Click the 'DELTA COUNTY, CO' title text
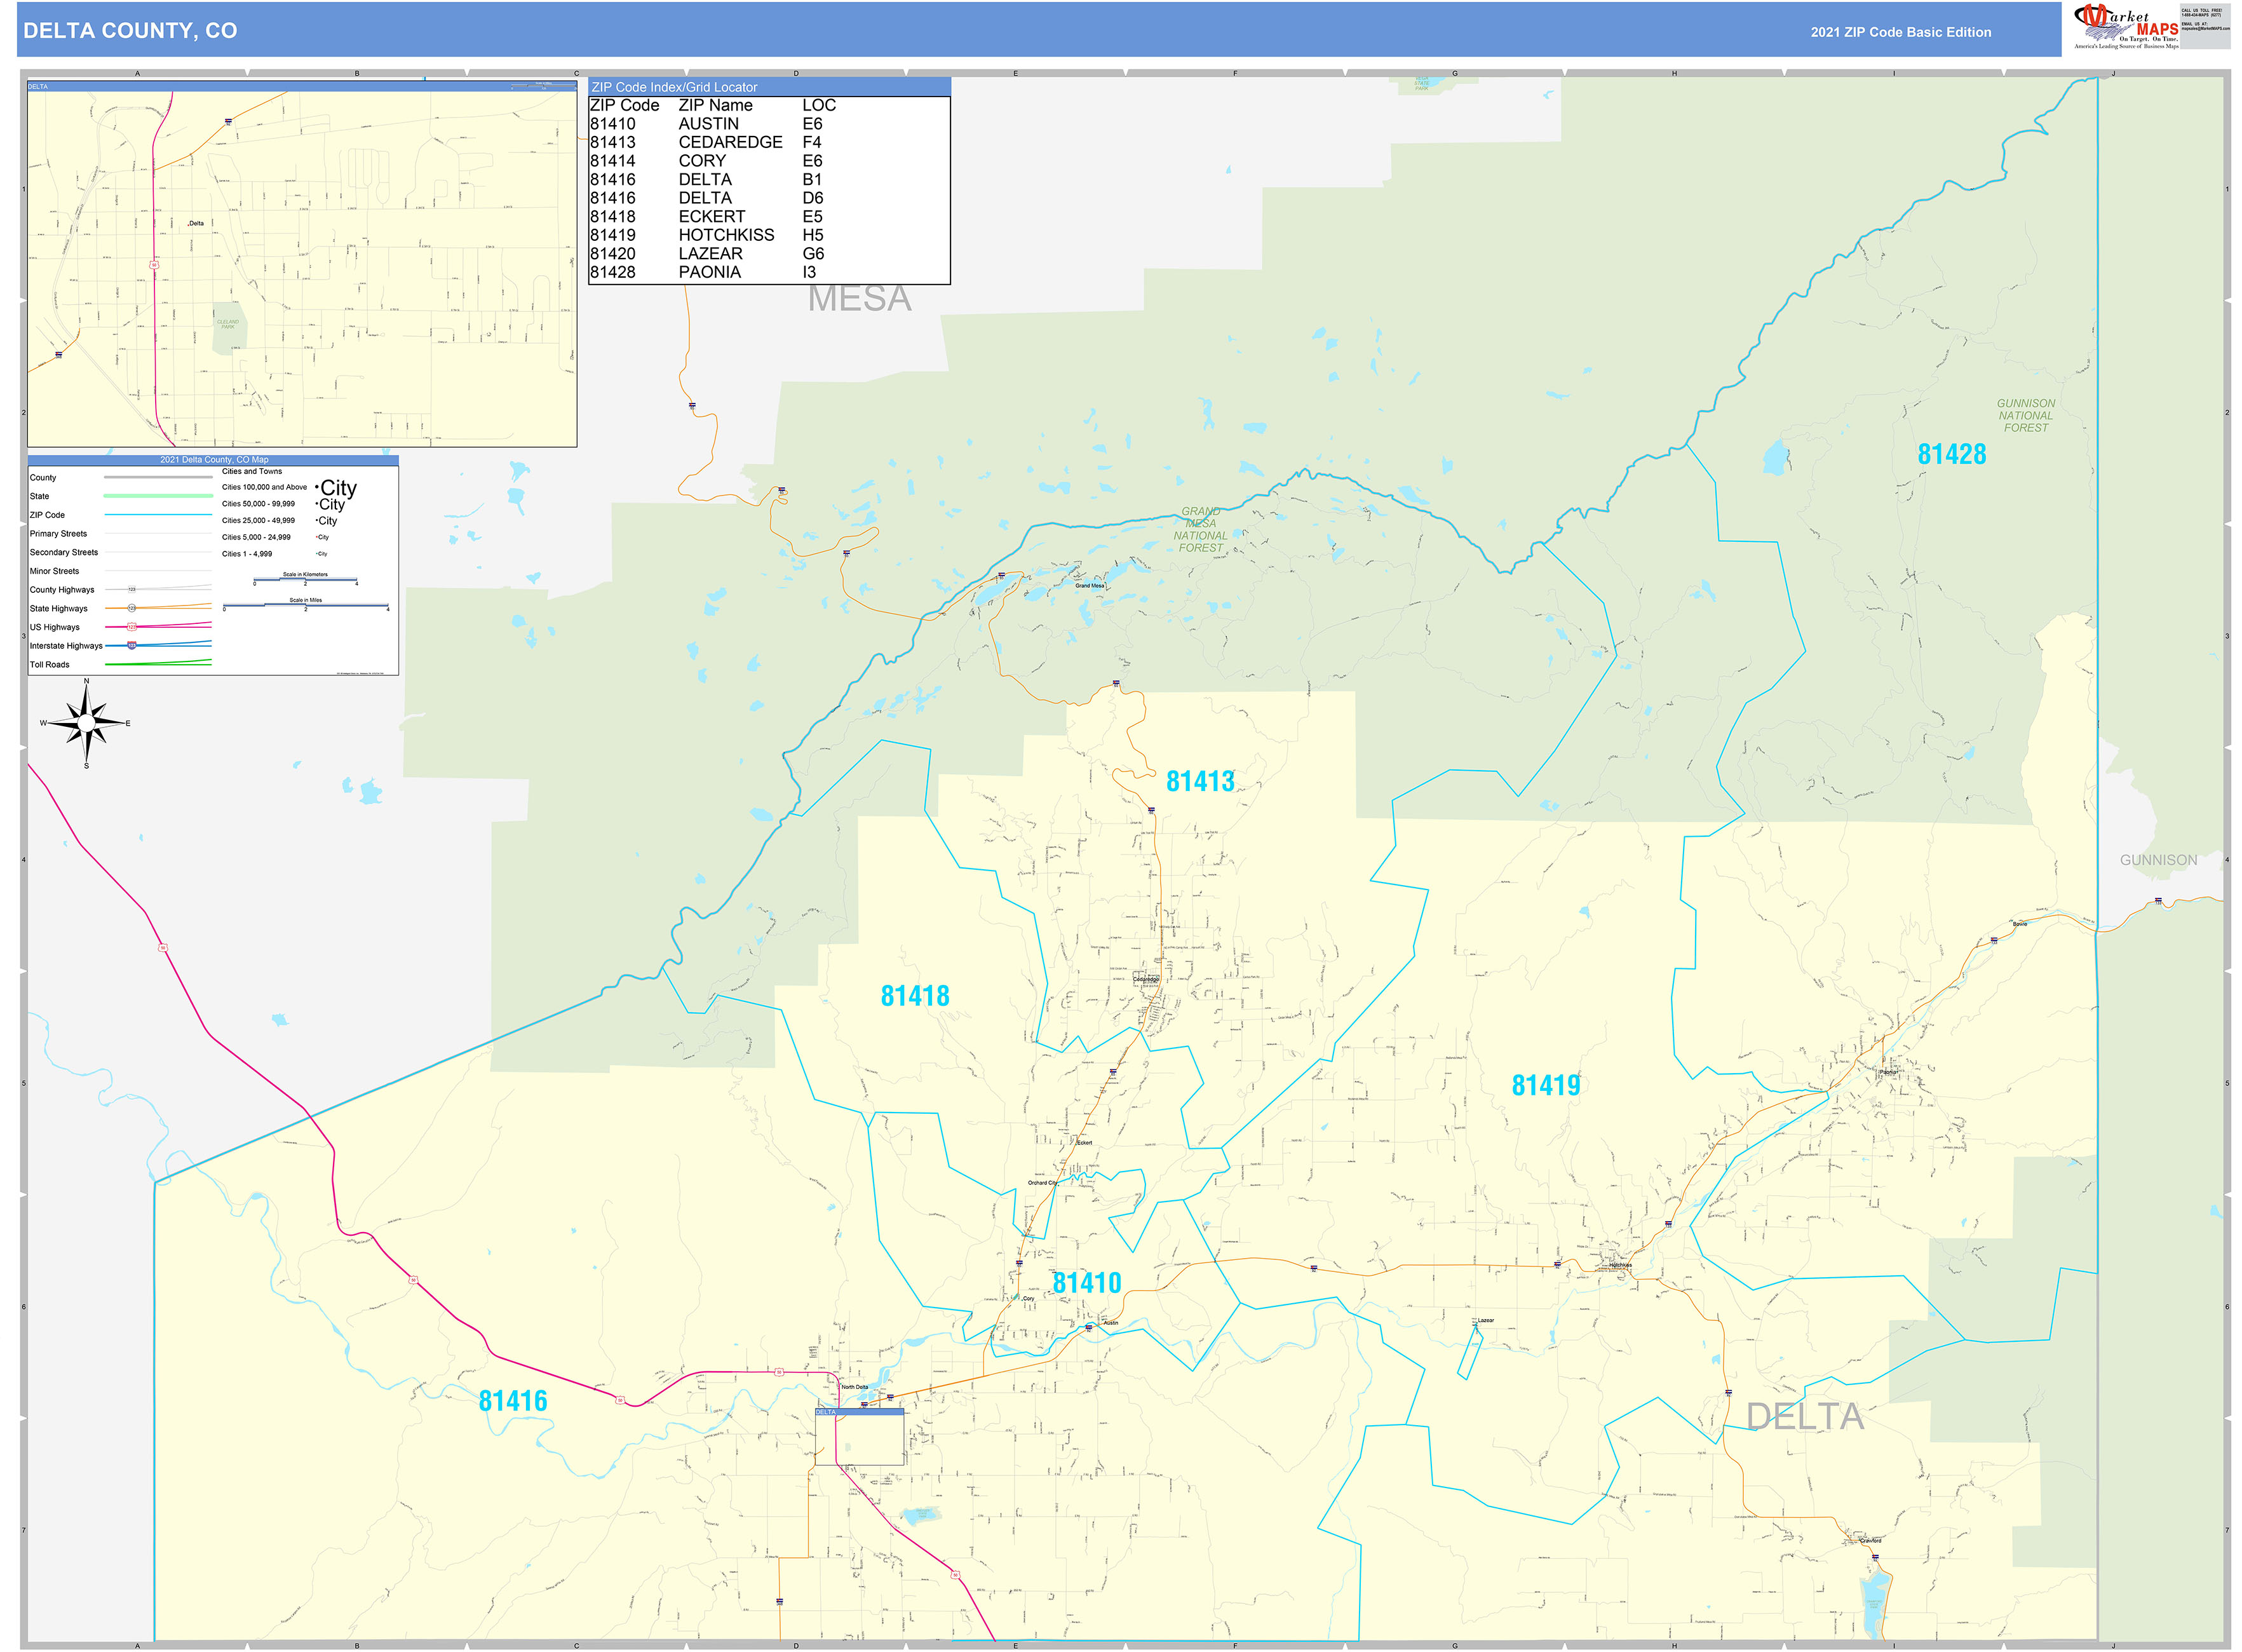The width and height of the screenshot is (2242, 1652). coord(130,31)
